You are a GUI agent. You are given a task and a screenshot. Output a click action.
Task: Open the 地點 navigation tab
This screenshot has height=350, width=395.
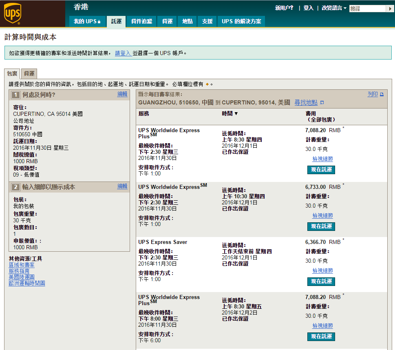[x=187, y=22]
